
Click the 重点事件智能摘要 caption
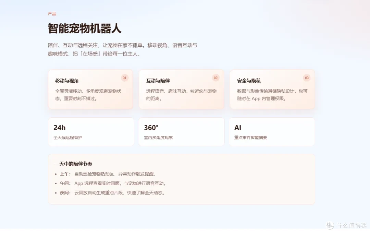coord(250,138)
